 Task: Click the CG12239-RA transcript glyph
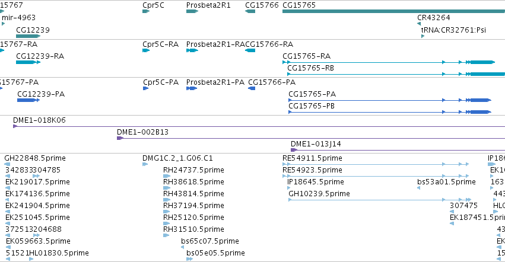28,62
